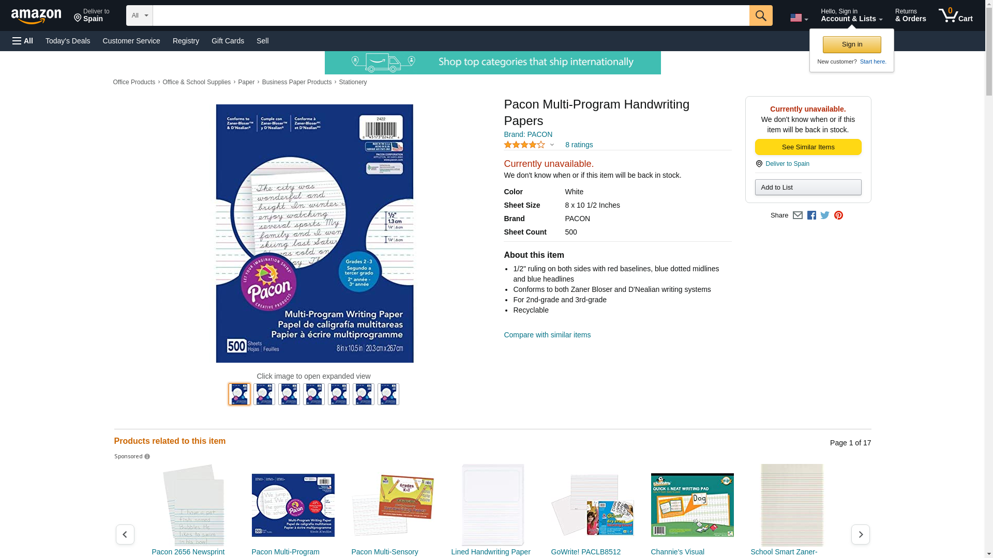Expand the All search category dropdown
Screen dimensions: 993x558
coord(139,16)
